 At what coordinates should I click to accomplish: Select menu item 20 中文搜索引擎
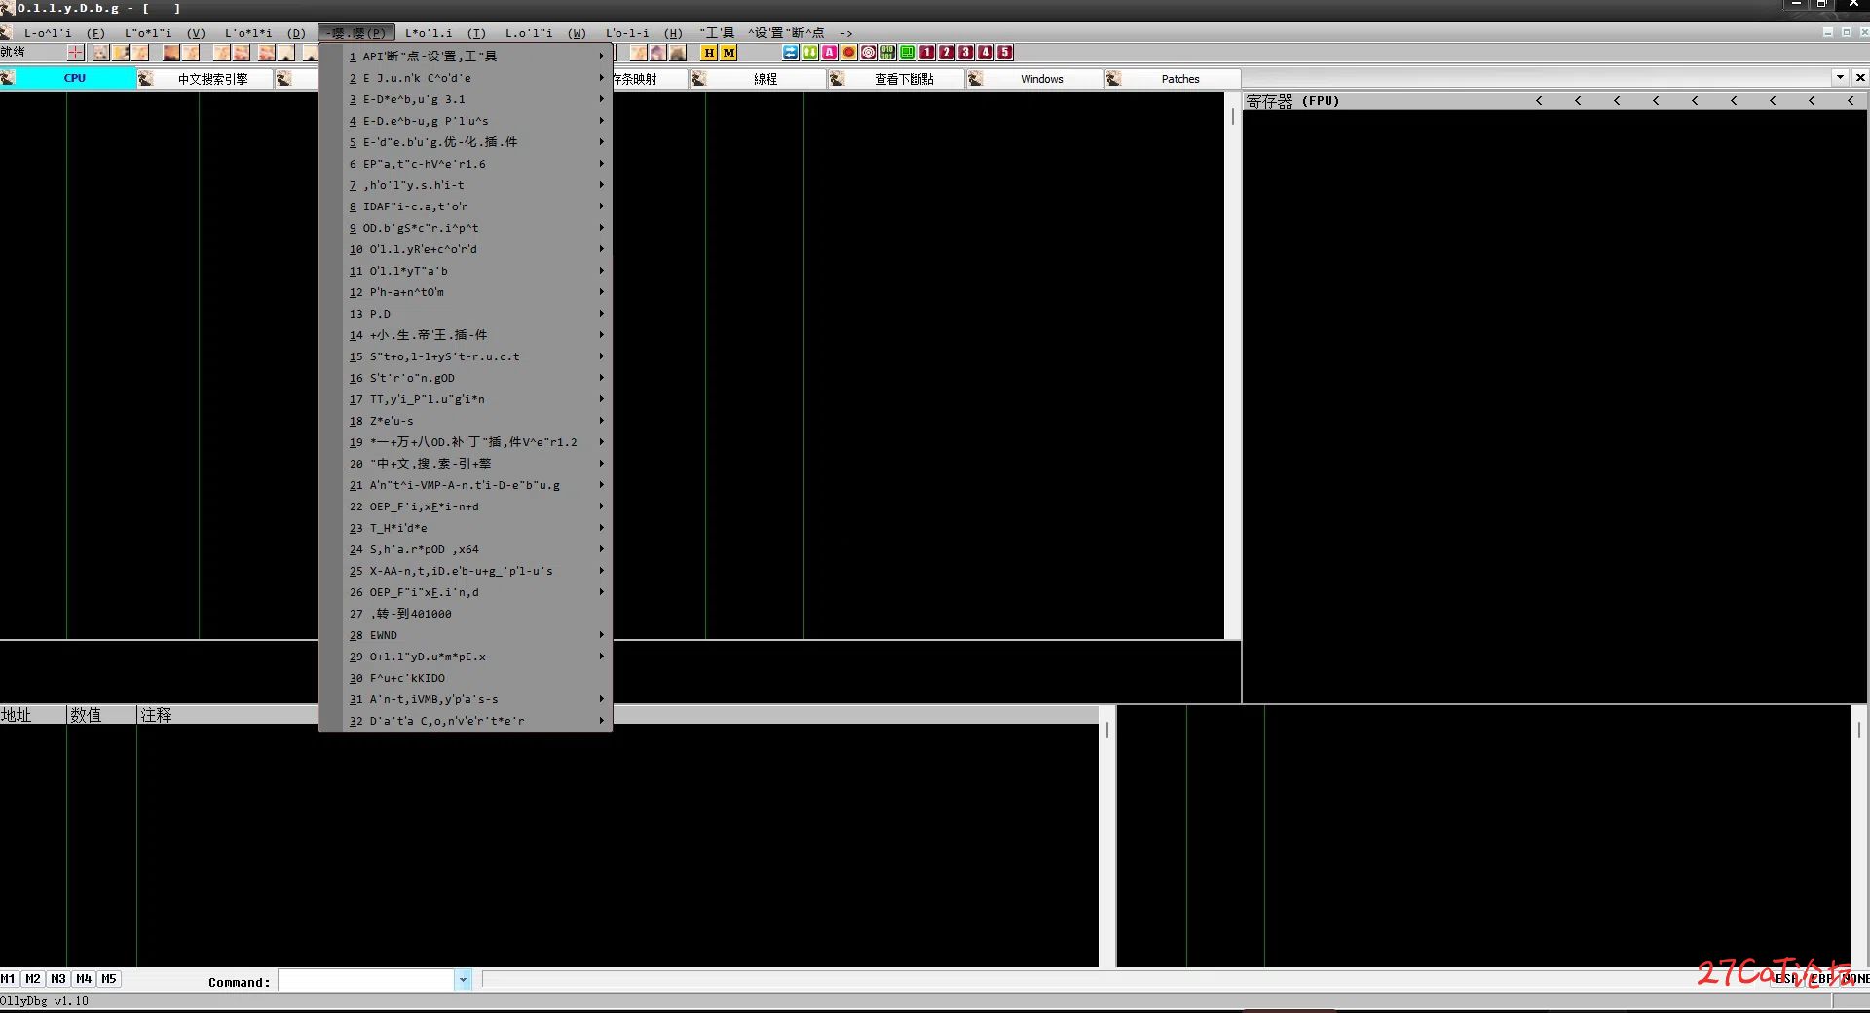(x=466, y=464)
